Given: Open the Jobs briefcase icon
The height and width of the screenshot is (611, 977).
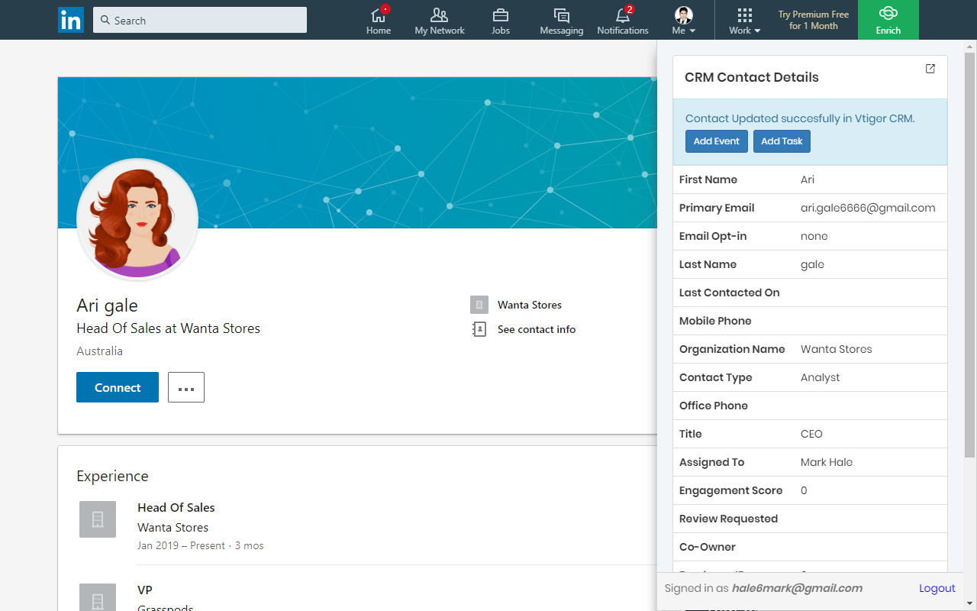Looking at the screenshot, I should [x=501, y=15].
